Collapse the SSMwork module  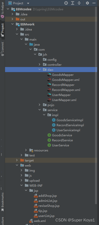pos(13,24)
